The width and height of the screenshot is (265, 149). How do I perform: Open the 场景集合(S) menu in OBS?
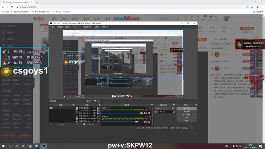point(88,27)
